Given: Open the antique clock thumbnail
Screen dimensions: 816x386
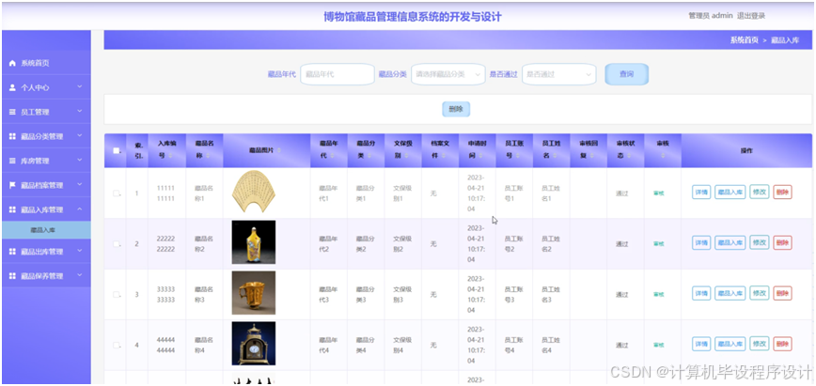Looking at the screenshot, I should click(254, 344).
